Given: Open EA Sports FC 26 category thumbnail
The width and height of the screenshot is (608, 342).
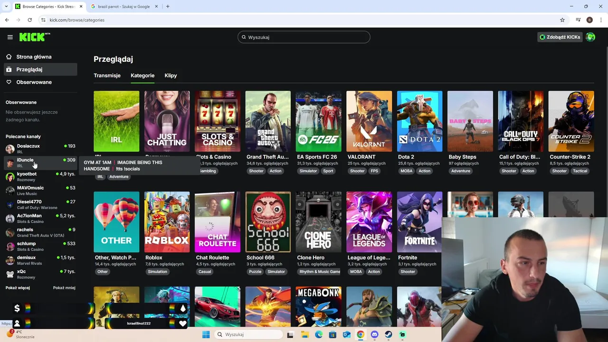Looking at the screenshot, I should tap(318, 121).
